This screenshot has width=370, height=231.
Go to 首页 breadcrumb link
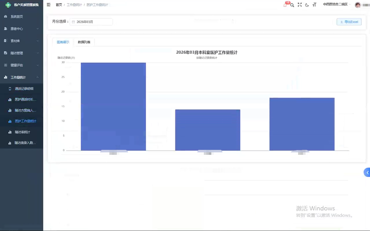pos(59,5)
